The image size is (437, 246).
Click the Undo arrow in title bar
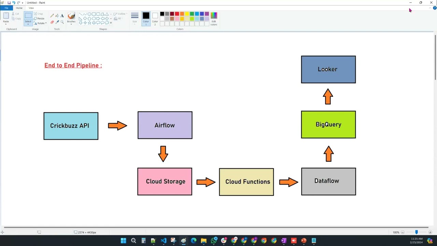point(14,3)
